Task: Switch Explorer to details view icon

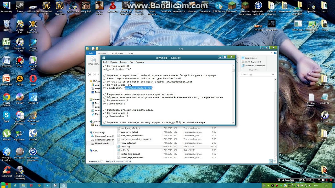Action: [271, 162]
